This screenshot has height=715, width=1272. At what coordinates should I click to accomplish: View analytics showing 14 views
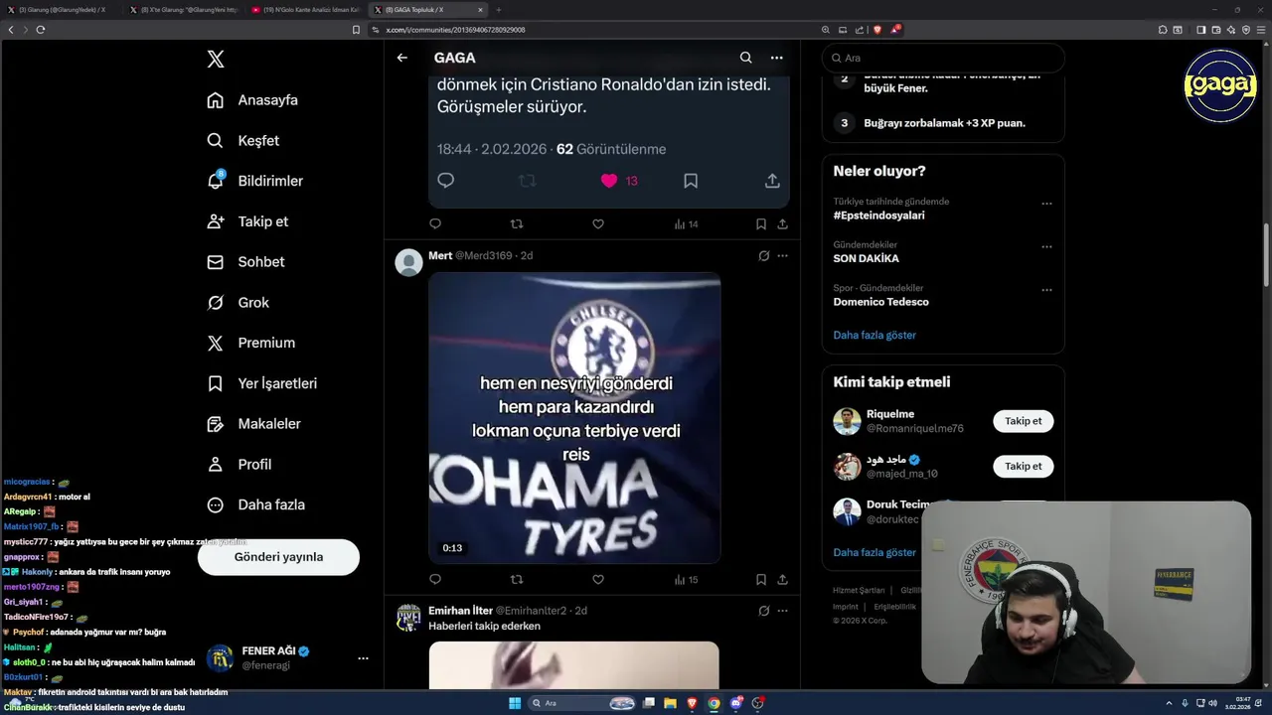click(x=686, y=224)
